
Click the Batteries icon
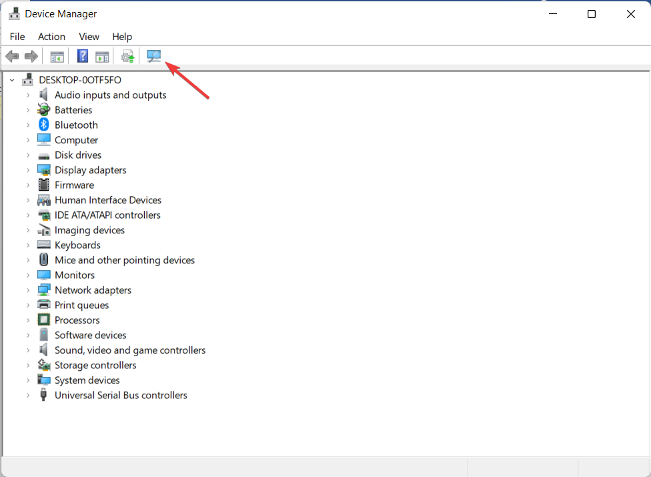point(43,110)
